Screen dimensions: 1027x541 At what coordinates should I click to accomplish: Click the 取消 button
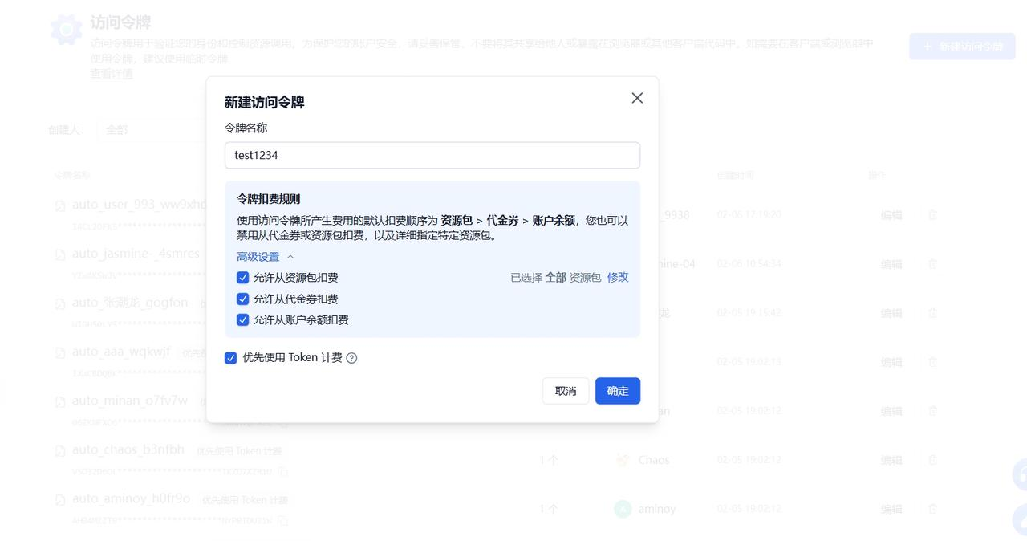pos(566,391)
